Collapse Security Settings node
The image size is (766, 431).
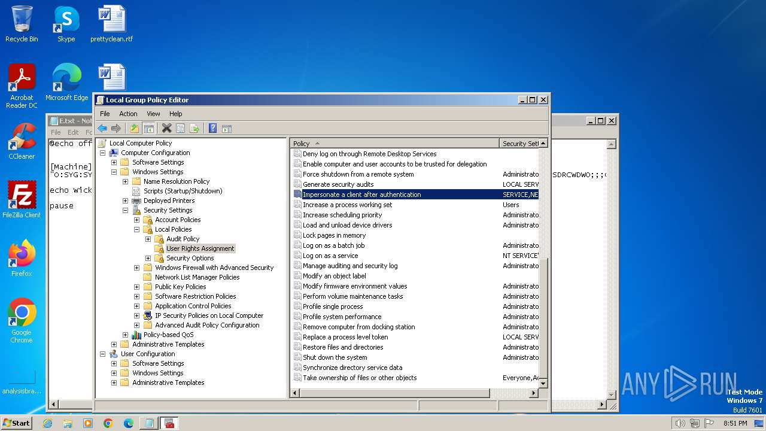125,210
